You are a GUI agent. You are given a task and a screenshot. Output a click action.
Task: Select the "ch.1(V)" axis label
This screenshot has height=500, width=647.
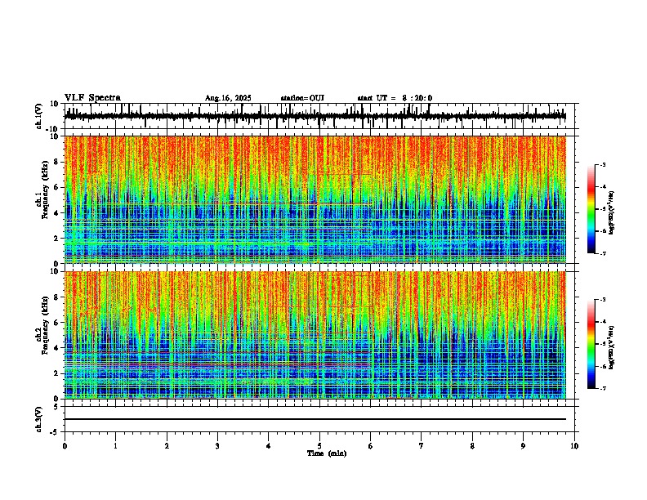[x=39, y=116]
